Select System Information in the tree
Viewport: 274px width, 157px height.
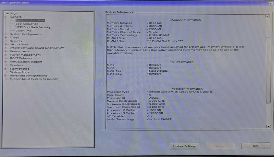30,20
